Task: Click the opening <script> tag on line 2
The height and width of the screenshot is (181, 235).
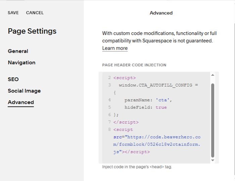Action: pyautogui.click(x=125, y=78)
